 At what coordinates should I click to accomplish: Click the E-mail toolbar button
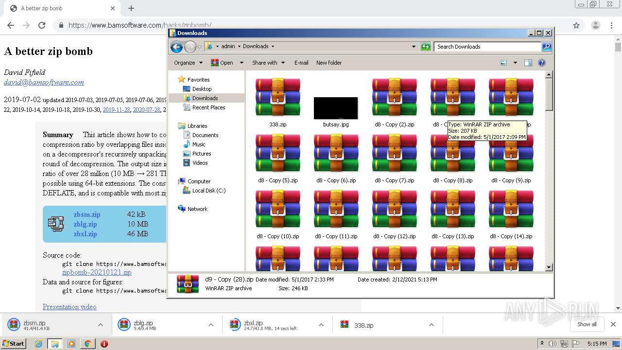click(x=301, y=63)
